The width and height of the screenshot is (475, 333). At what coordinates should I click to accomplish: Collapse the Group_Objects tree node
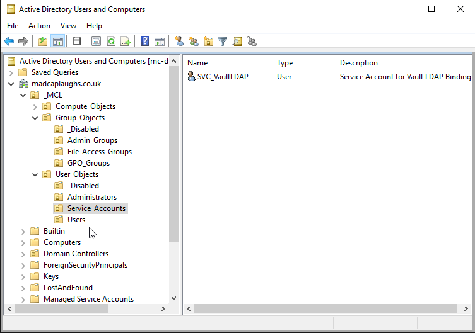pos(35,118)
